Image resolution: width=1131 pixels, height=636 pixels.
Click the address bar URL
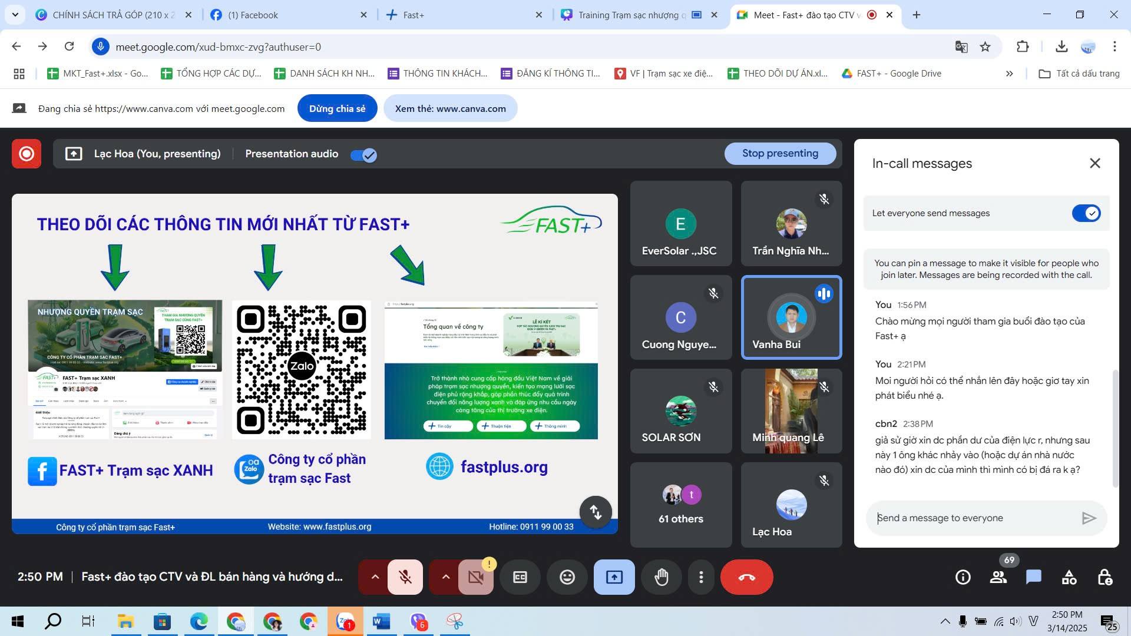[218, 47]
